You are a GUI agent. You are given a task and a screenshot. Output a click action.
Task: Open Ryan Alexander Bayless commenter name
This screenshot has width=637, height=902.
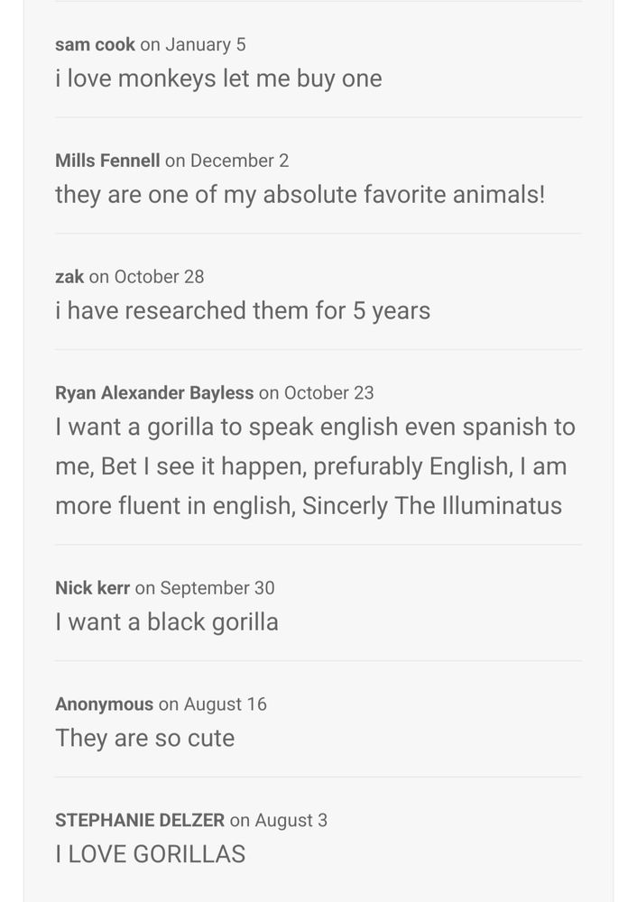(x=154, y=393)
